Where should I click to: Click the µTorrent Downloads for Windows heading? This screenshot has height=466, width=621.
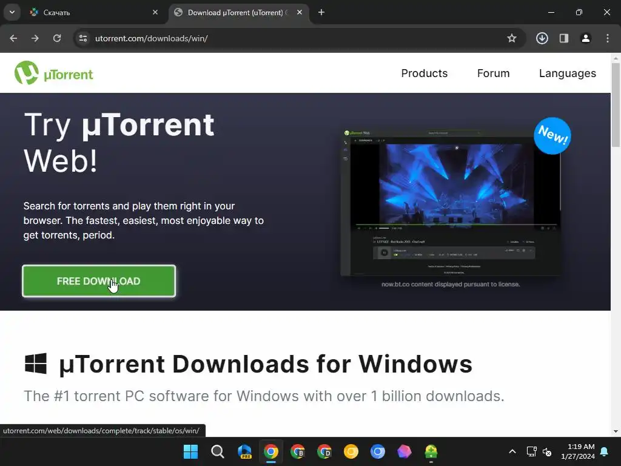[x=266, y=364]
